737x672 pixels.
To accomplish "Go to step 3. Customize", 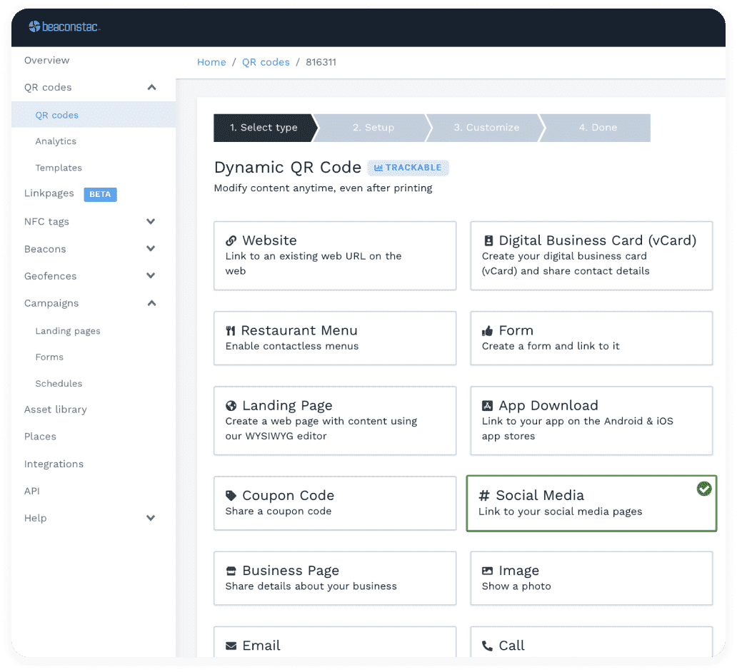I will pyautogui.click(x=486, y=128).
